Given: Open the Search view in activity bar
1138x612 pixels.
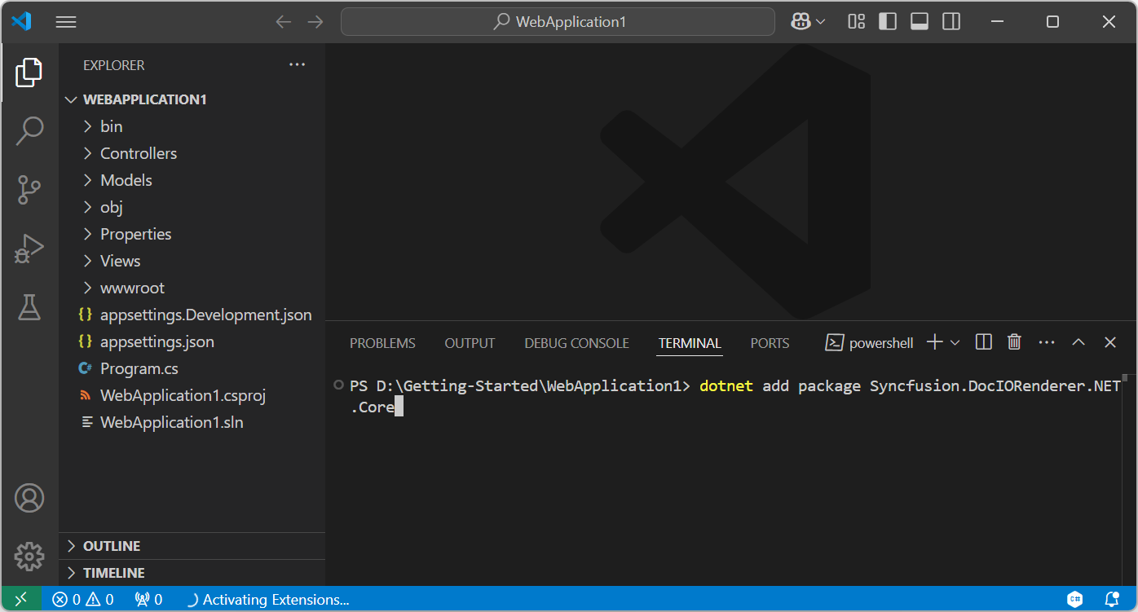Looking at the screenshot, I should [x=29, y=130].
